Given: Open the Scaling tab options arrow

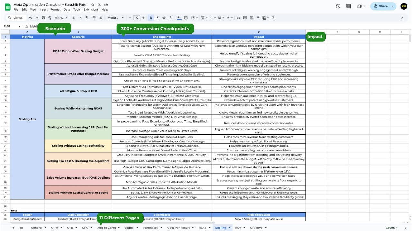Looking at the screenshot, I should [229, 228].
